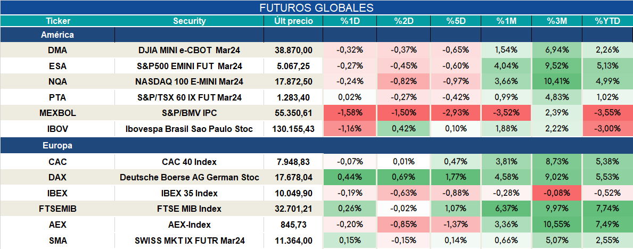Click the %3M column header
This screenshot has height=249, width=633.
pos(557,21)
